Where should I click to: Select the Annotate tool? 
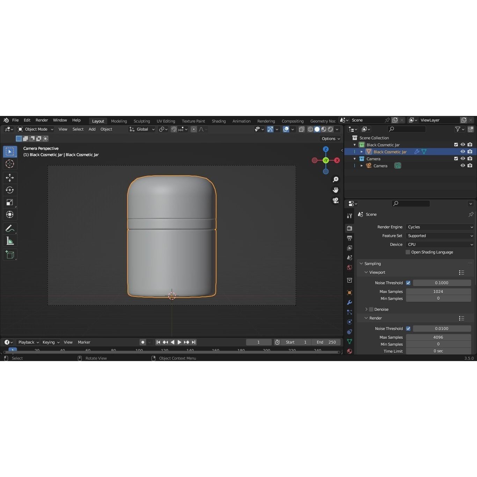click(x=10, y=228)
